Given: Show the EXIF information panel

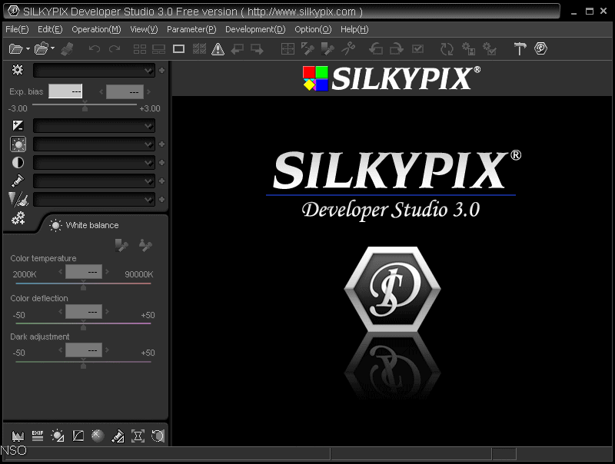Looking at the screenshot, I should coord(38,436).
